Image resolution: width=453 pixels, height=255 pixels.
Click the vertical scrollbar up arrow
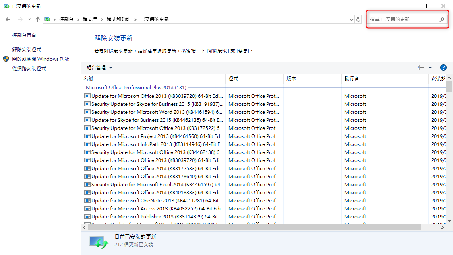tap(449, 78)
